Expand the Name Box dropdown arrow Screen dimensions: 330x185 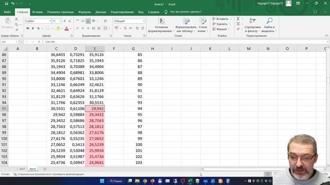pos(16,42)
